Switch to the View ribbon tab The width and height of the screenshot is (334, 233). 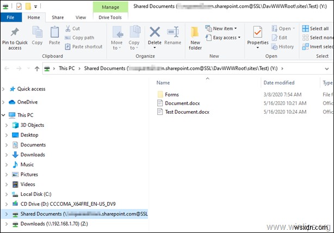tap(81, 17)
